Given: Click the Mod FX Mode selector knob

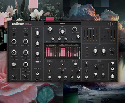Looking at the screenshot, I should (62, 71).
